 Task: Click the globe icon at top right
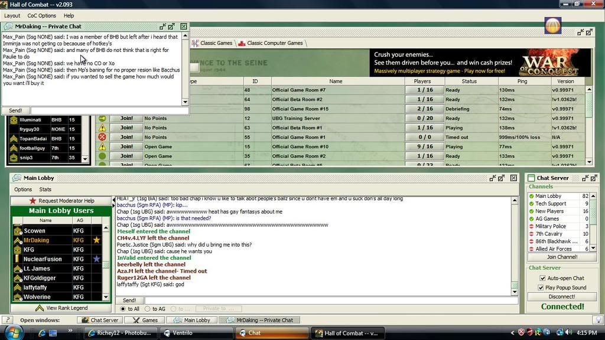[552, 26]
